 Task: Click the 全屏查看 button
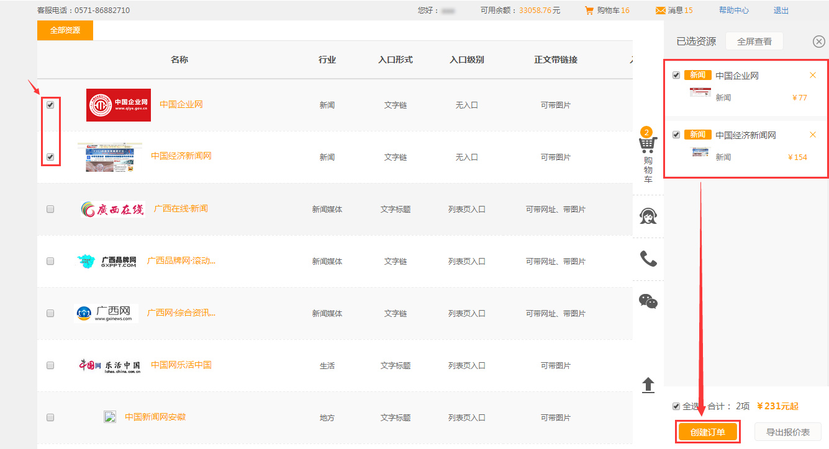[754, 42]
